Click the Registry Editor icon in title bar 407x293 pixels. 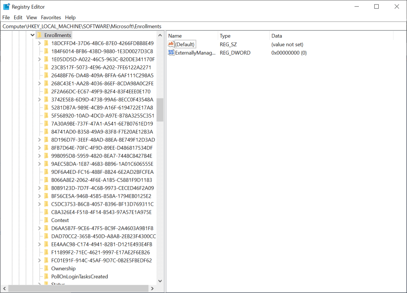[6, 7]
